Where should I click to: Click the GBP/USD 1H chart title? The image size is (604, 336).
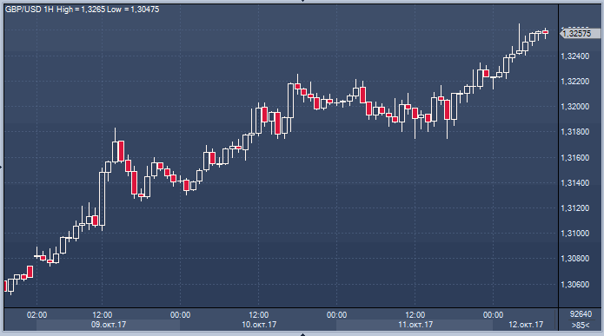tap(30, 10)
